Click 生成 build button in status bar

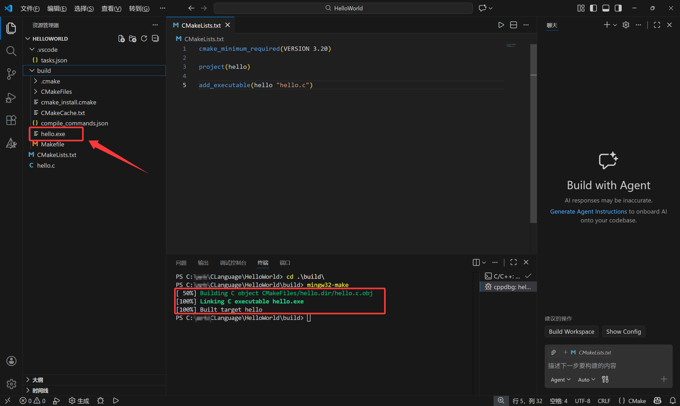pyautogui.click(x=79, y=401)
